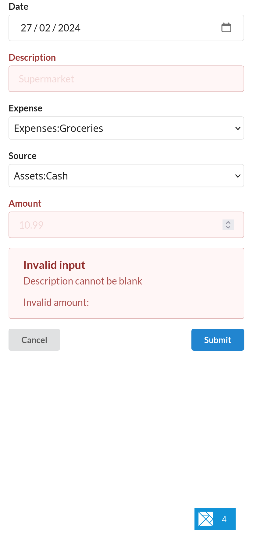The width and height of the screenshot is (253, 547).
Task: Click the Source dropdown chevron
Action: [238, 176]
